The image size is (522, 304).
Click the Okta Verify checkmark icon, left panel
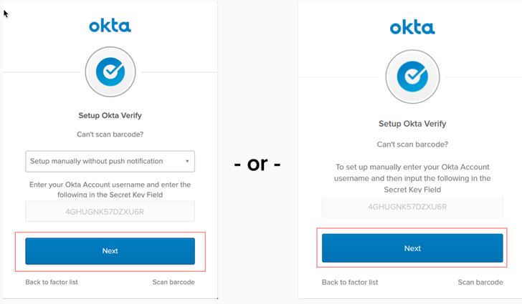(x=110, y=72)
